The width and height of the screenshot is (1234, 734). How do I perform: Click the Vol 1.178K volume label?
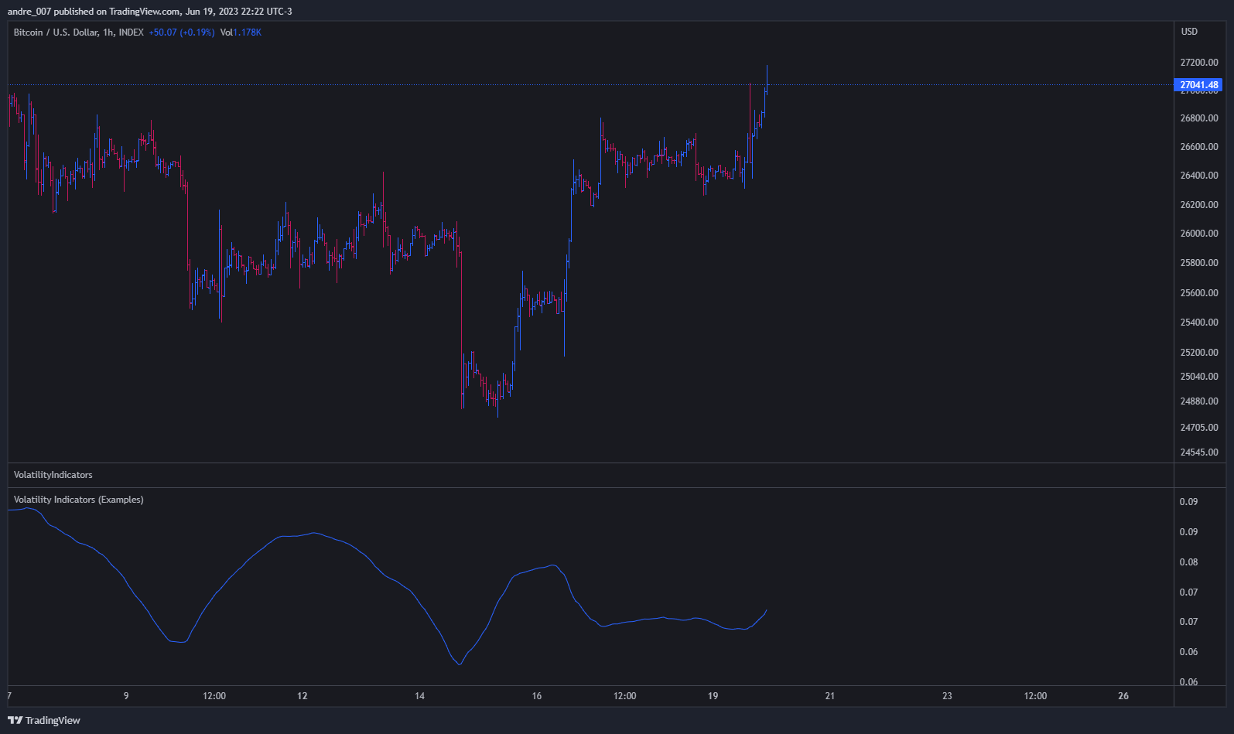[x=241, y=32]
